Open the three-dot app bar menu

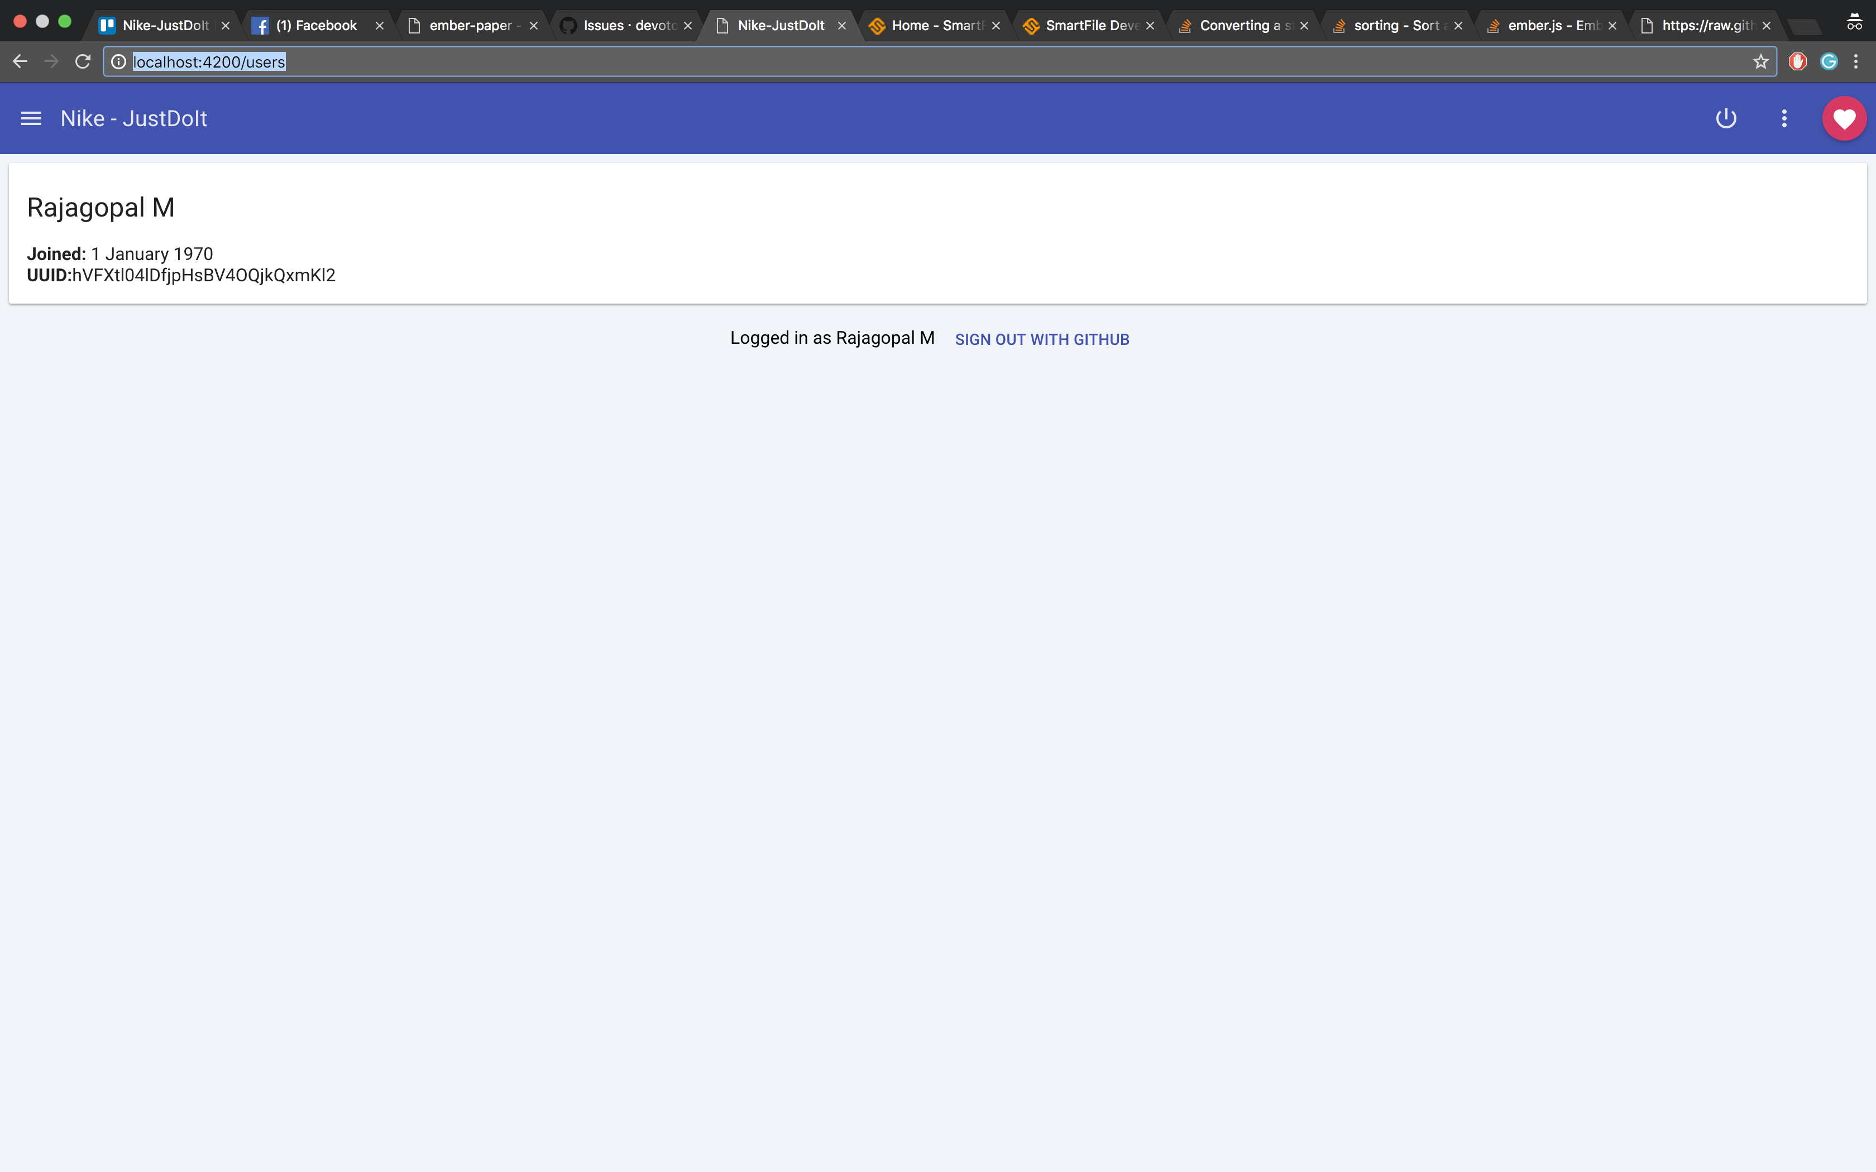click(x=1784, y=118)
